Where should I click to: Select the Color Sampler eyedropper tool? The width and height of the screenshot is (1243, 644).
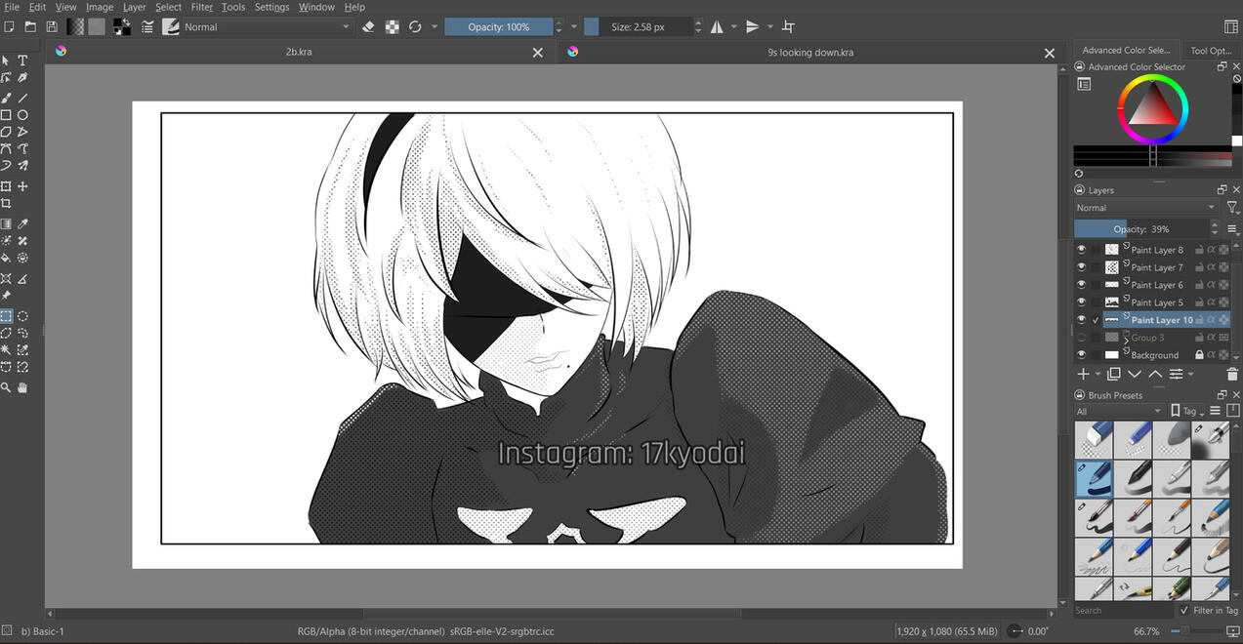(22, 224)
